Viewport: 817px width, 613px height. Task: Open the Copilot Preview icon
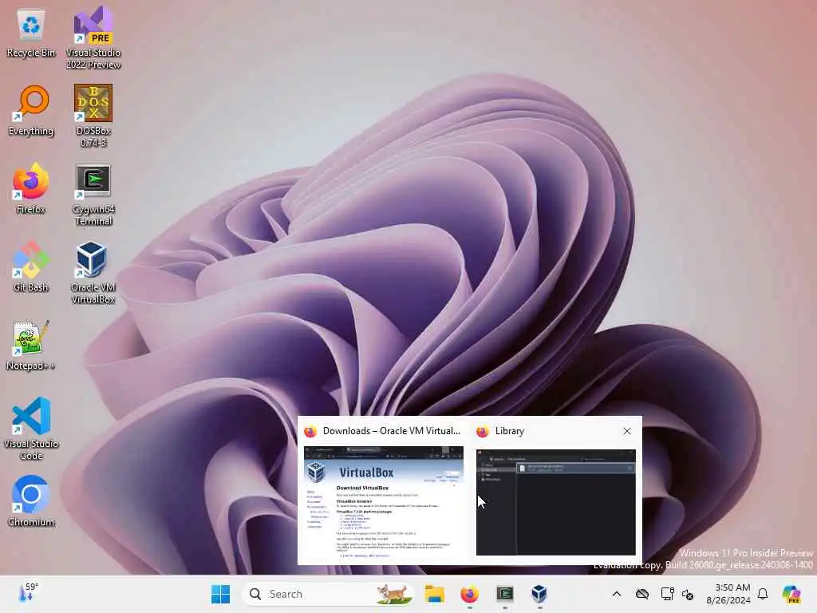click(x=791, y=594)
